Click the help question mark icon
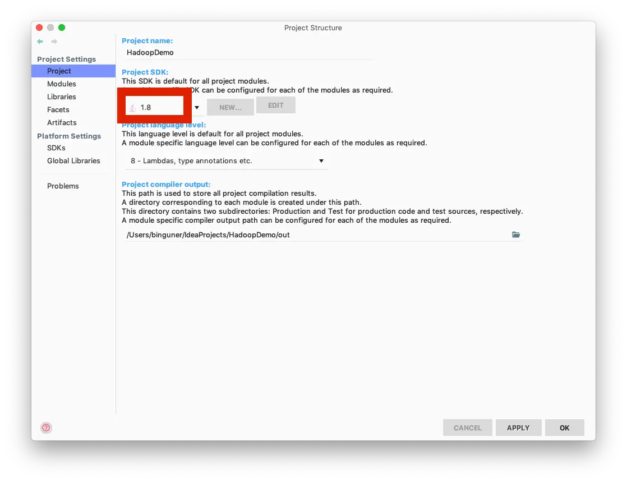 [46, 427]
